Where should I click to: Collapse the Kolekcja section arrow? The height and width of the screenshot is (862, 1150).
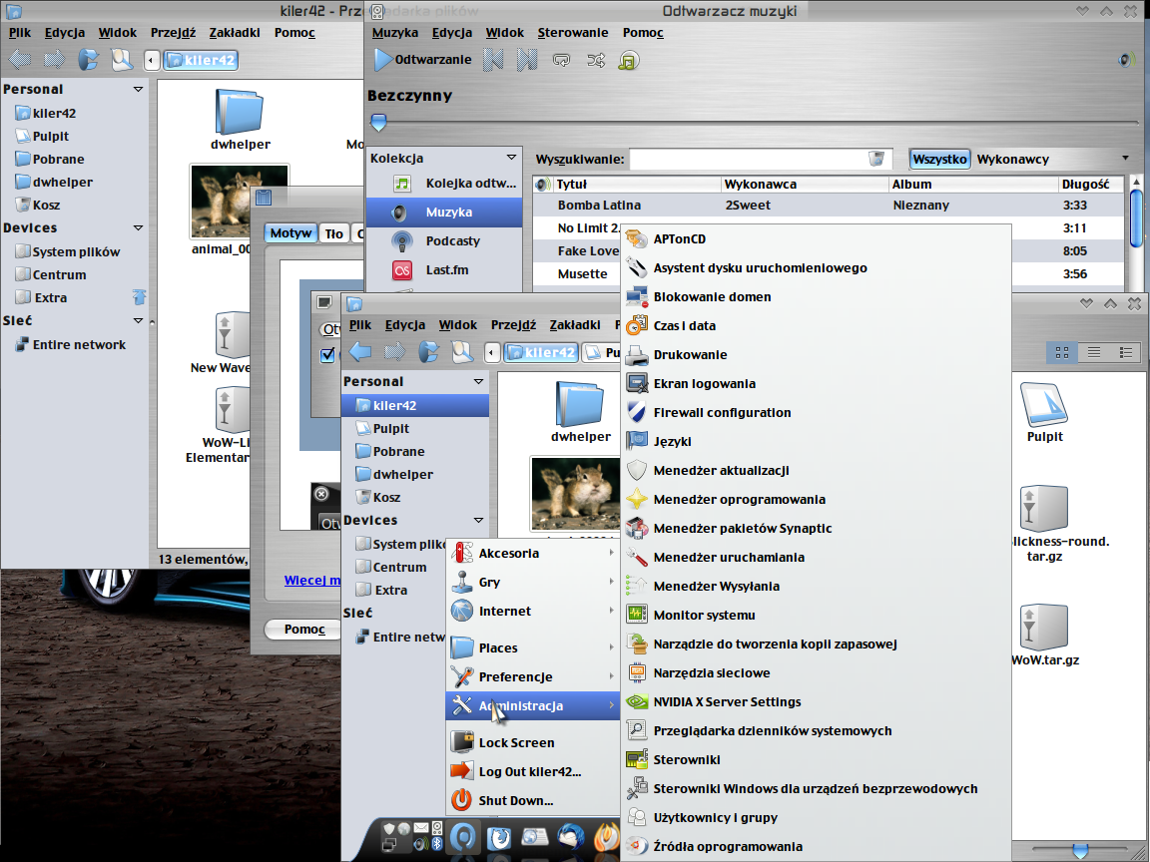click(x=511, y=158)
